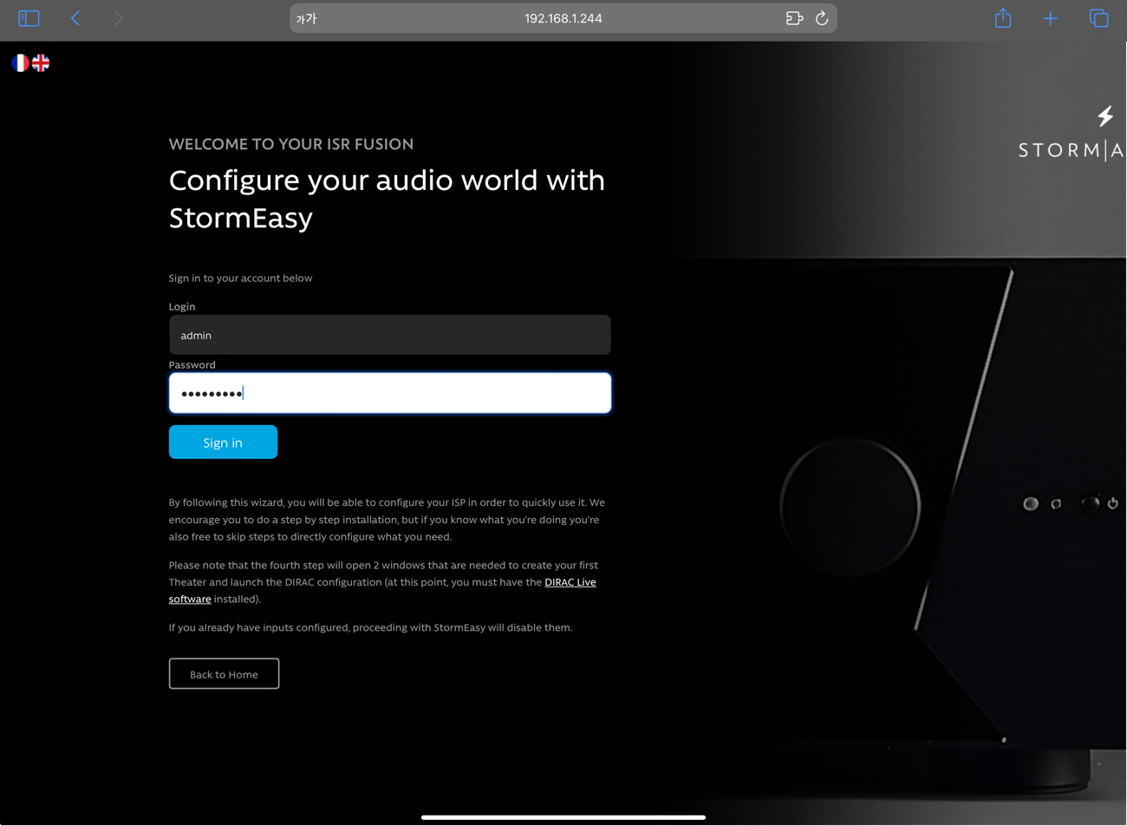Show the tab overview
The image size is (1127, 826).
tap(1098, 18)
